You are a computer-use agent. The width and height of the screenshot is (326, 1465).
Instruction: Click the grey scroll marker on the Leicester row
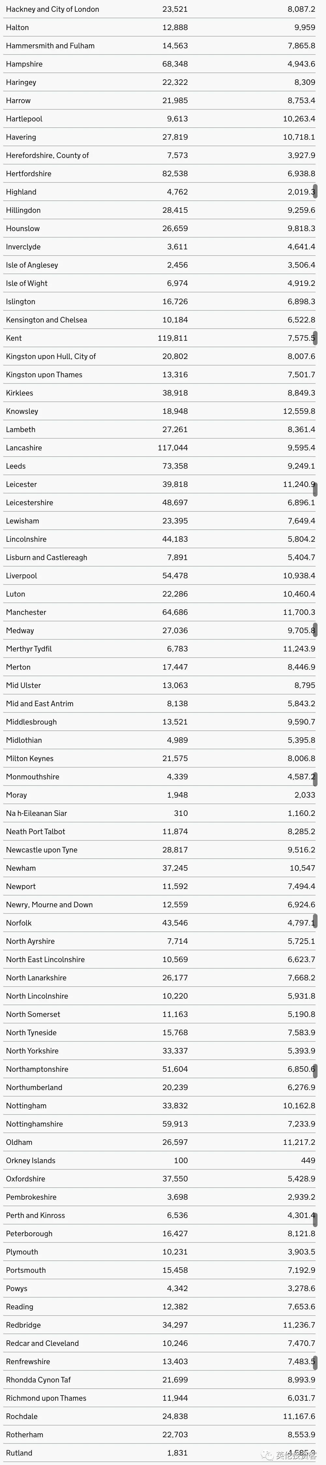pos(315,489)
